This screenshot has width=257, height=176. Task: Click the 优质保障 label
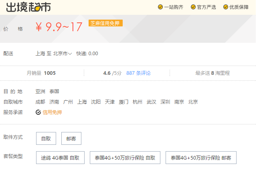coord(239,7)
